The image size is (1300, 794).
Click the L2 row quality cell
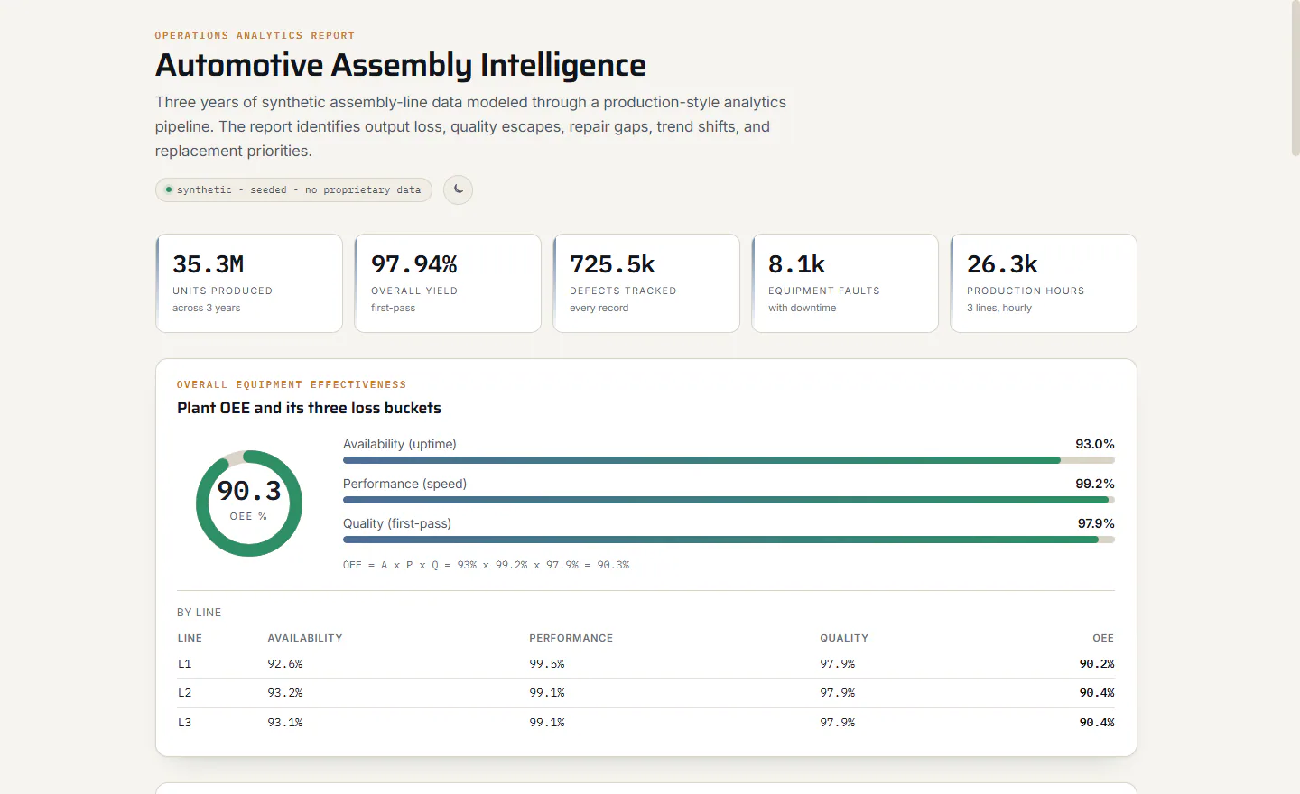[x=838, y=693]
